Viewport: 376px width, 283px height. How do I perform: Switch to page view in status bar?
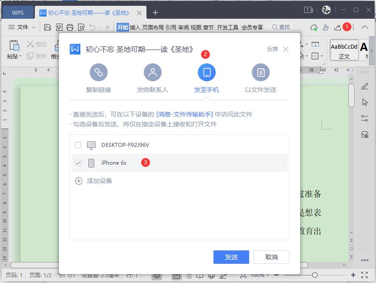(177, 276)
